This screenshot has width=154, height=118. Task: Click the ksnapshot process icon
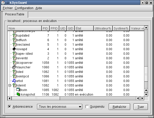coord(18,94)
